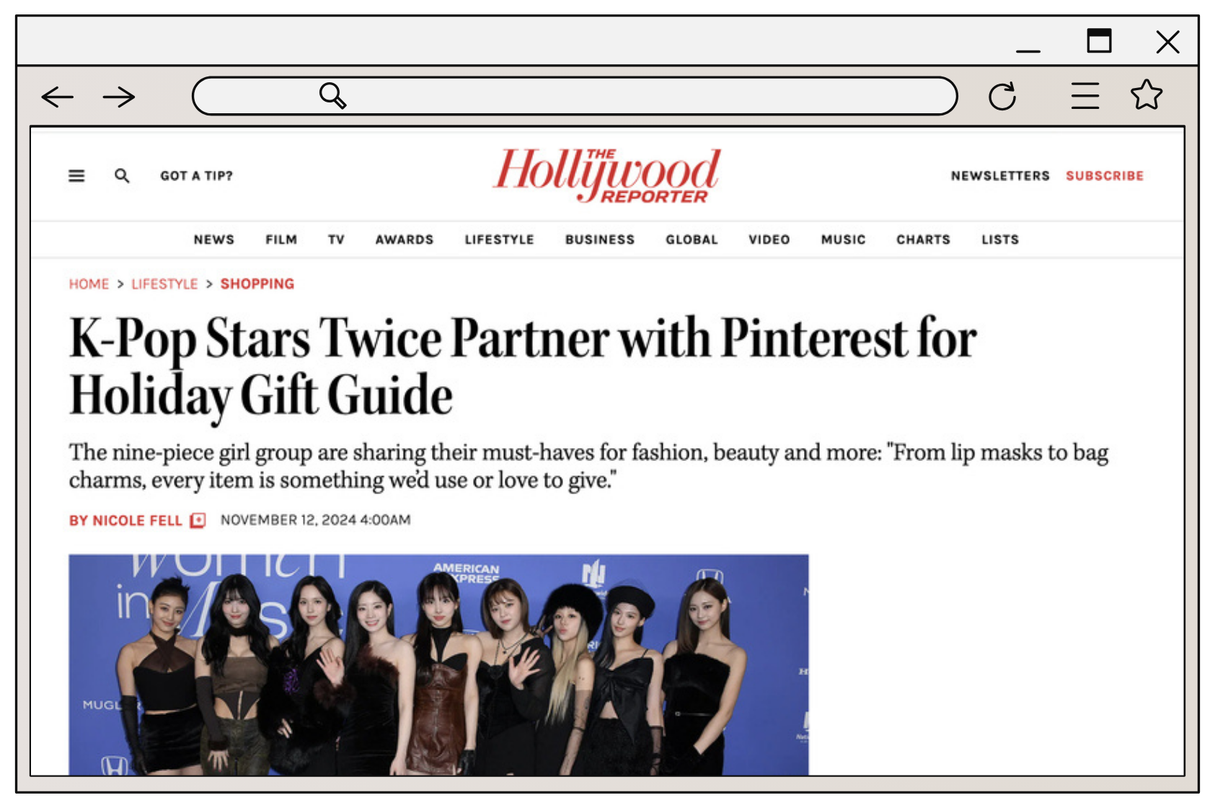The width and height of the screenshot is (1215, 808).
Task: Select the CHARTS tab
Action: (923, 239)
